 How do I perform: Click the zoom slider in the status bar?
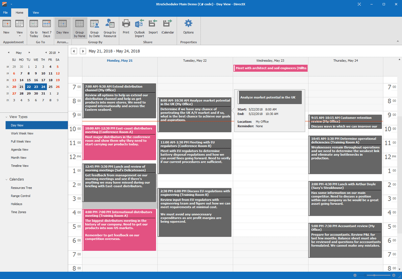click(x=374, y=275)
